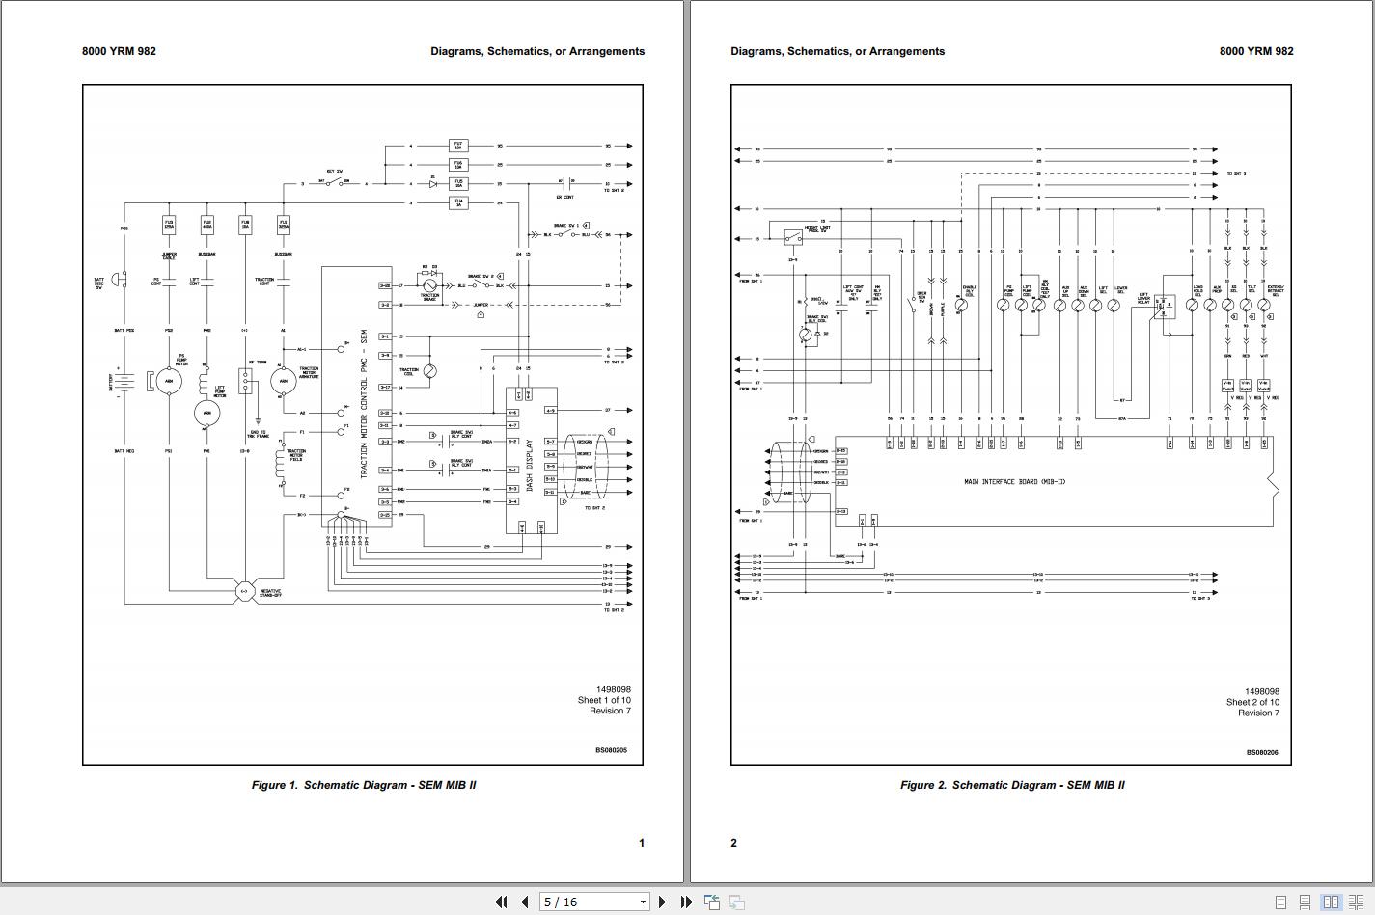Click the 'Sheet 2 of 10' text
This screenshot has width=1375, height=915.
click(1252, 702)
